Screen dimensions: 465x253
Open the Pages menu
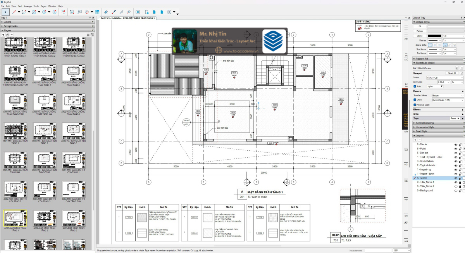43,6
